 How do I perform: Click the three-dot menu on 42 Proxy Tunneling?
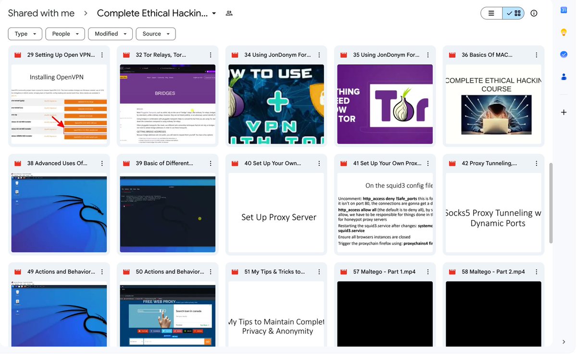[x=537, y=163]
